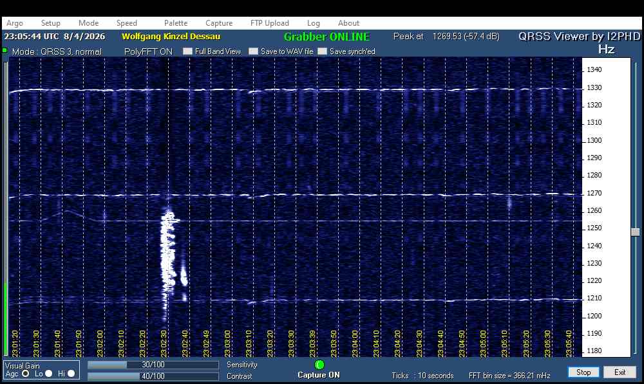Image resolution: width=644 pixels, height=384 pixels.
Task: Click the Mode: QRSS 3, normal label
Action: [x=57, y=51]
